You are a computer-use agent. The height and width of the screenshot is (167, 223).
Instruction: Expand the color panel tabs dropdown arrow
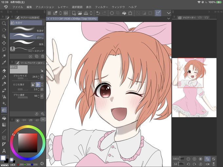[x=43, y=119]
